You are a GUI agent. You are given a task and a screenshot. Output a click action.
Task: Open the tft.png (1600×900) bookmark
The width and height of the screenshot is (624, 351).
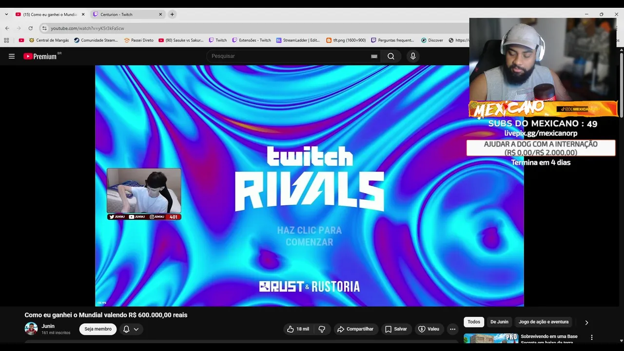[x=346, y=40]
